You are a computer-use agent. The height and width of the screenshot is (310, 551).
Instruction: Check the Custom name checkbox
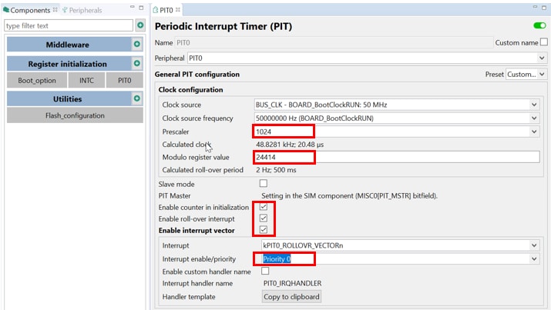point(543,42)
